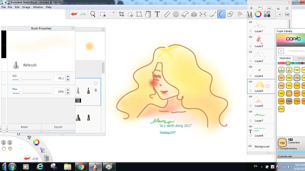305x171 pixels.
Task: Hide Layer8 using its eye icon
Action: [x=250, y=126]
